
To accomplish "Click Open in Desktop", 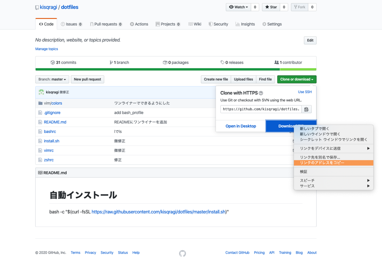I will (x=241, y=126).
